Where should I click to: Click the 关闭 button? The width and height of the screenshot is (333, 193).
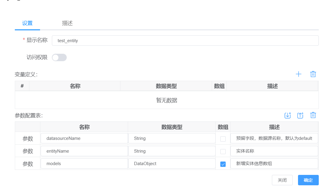tap(282, 180)
